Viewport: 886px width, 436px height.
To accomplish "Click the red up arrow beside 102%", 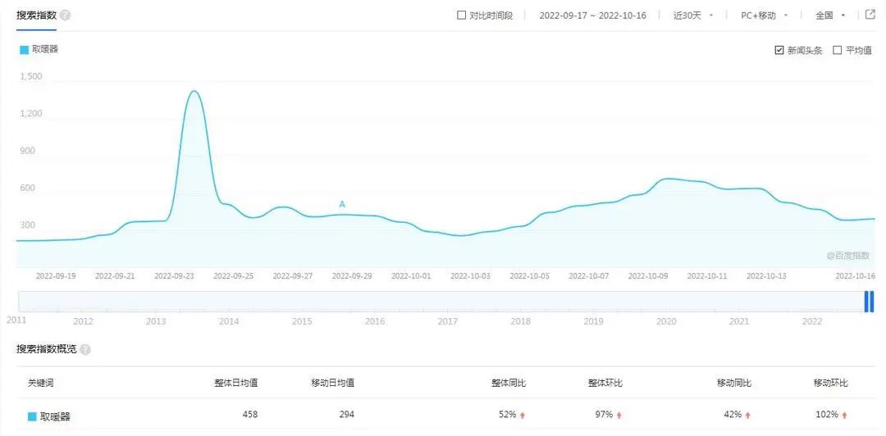I will click(843, 416).
